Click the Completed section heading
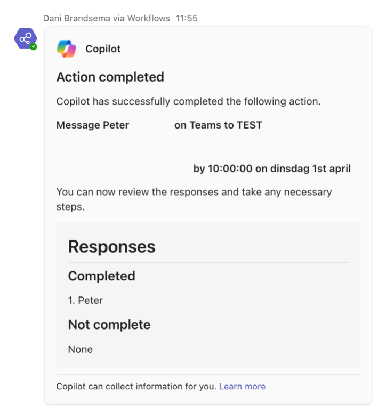Screen dimensions: 386x417 coord(101,276)
